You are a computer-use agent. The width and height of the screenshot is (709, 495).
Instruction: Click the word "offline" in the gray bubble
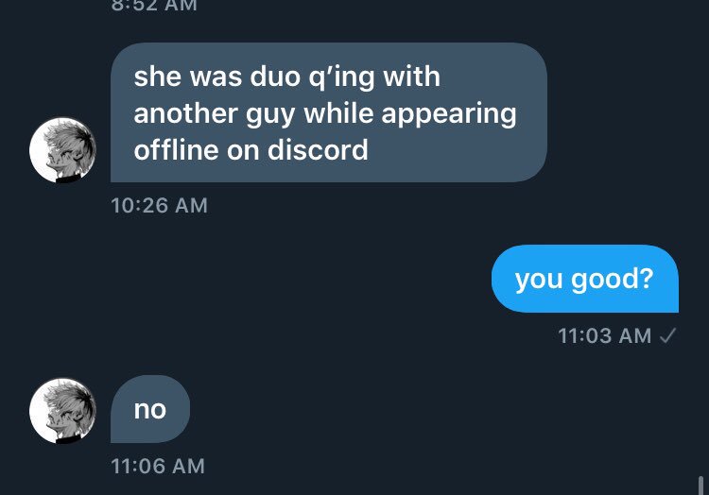177,150
